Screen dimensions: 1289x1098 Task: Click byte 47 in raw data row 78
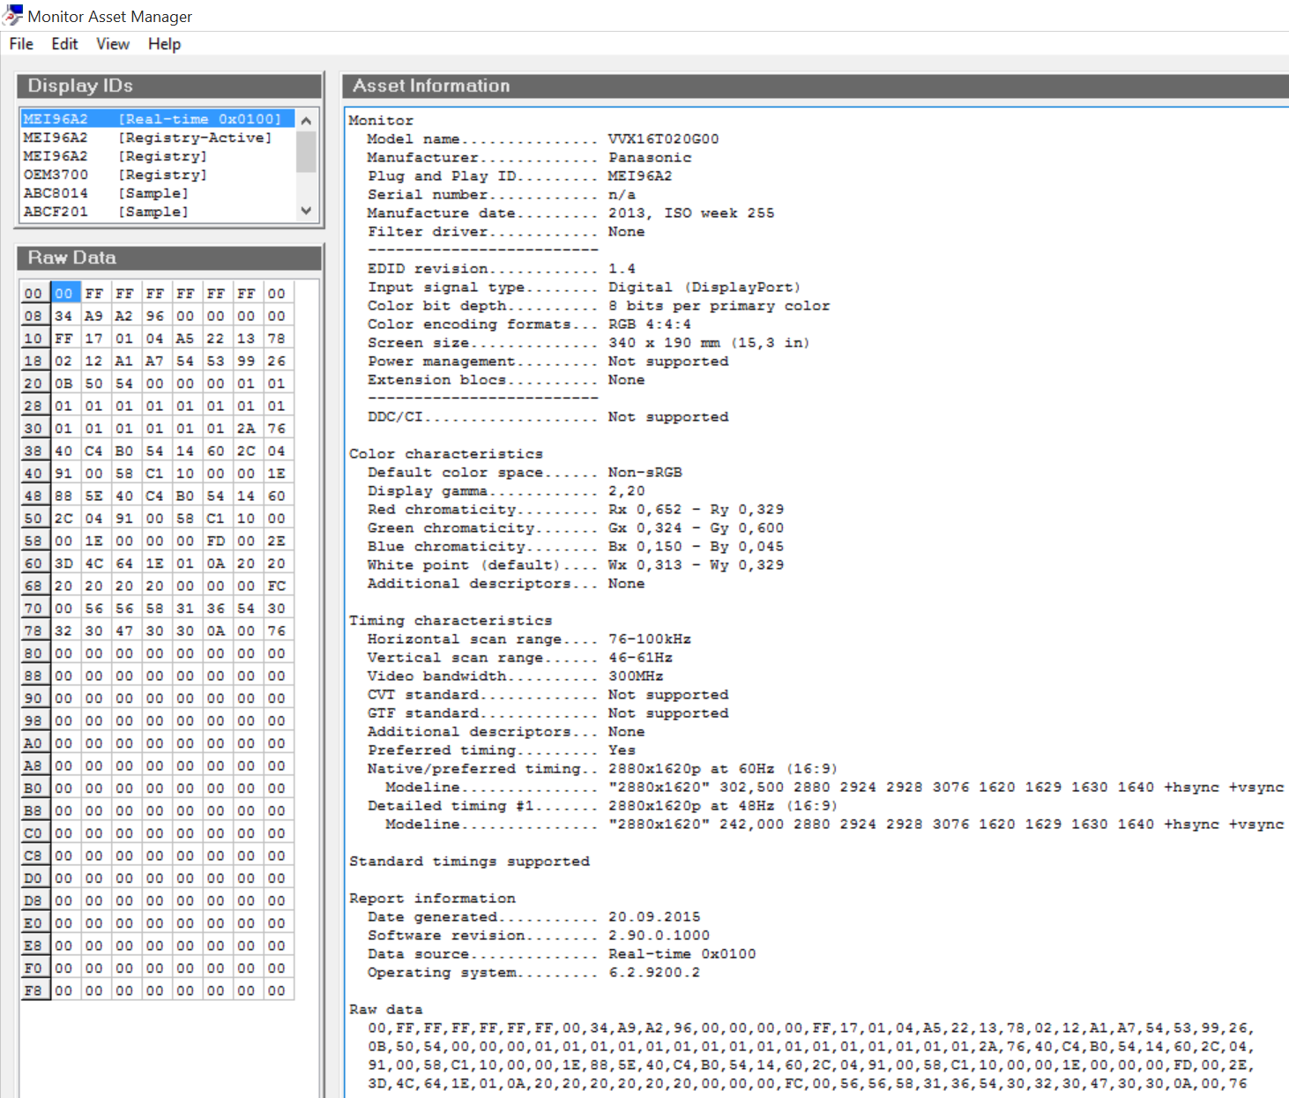click(x=124, y=631)
